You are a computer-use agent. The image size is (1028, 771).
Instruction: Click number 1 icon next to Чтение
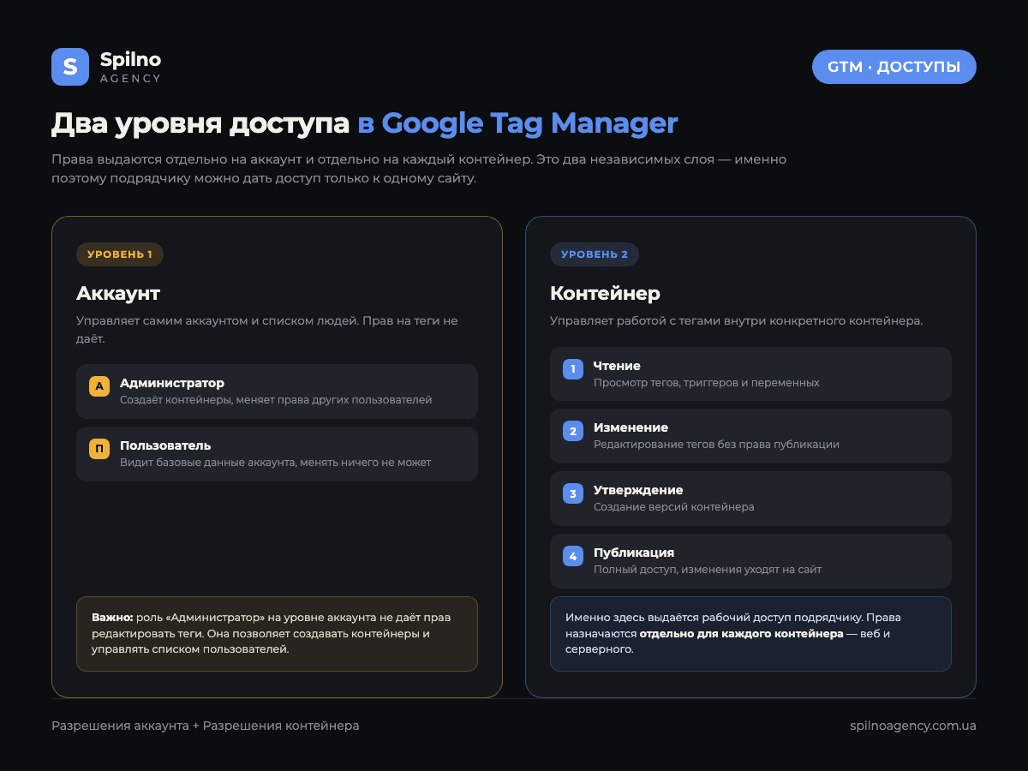click(x=573, y=369)
